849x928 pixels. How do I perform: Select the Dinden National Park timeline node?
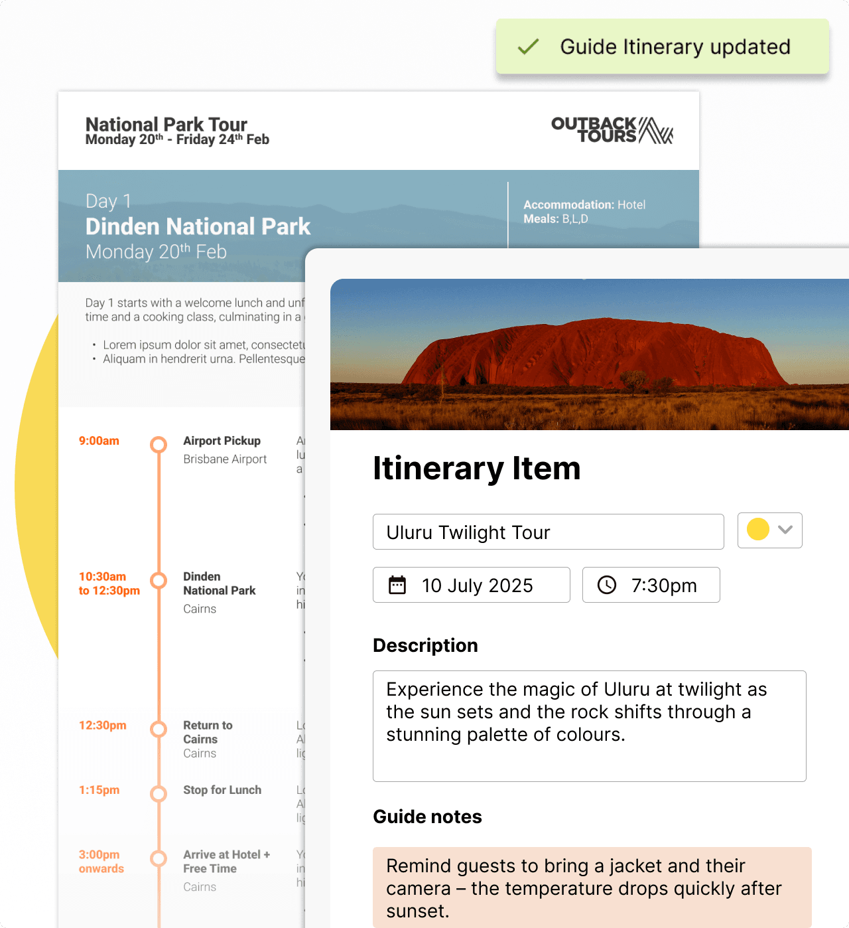(159, 580)
